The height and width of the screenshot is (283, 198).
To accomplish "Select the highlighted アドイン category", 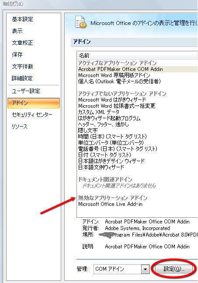I will (x=34, y=103).
